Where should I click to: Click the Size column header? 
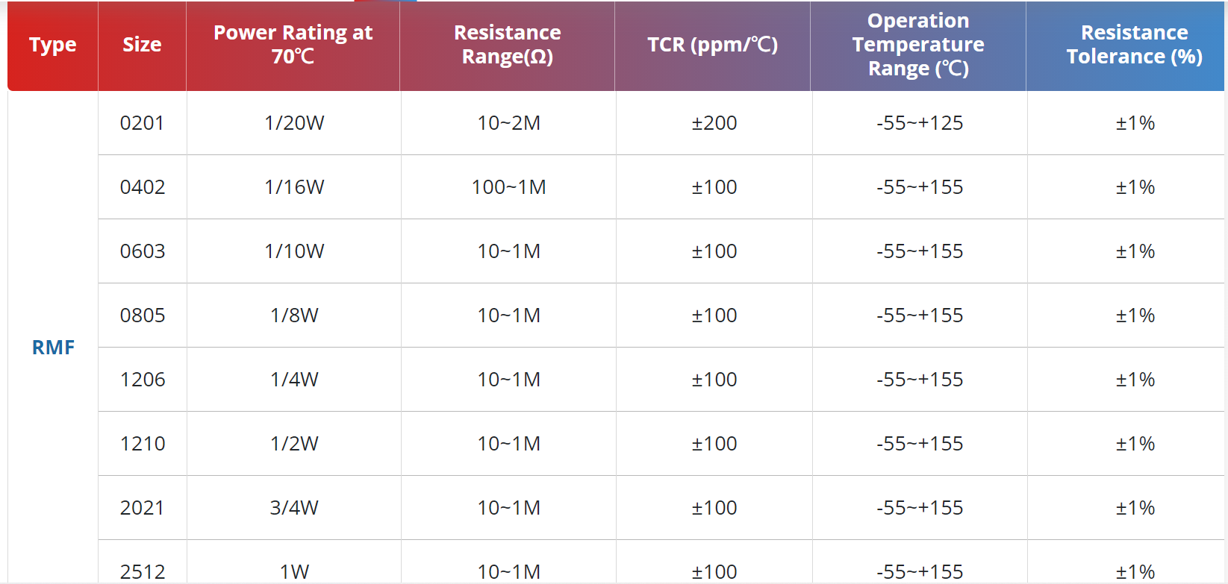[x=142, y=45]
